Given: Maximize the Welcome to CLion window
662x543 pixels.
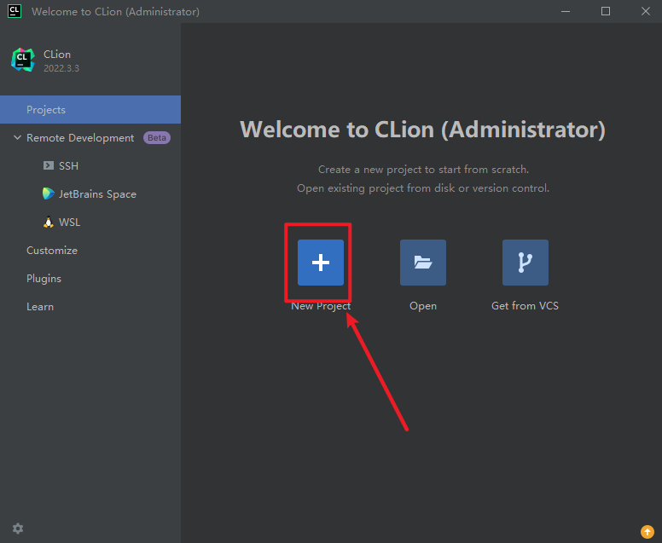Looking at the screenshot, I should pyautogui.click(x=606, y=11).
